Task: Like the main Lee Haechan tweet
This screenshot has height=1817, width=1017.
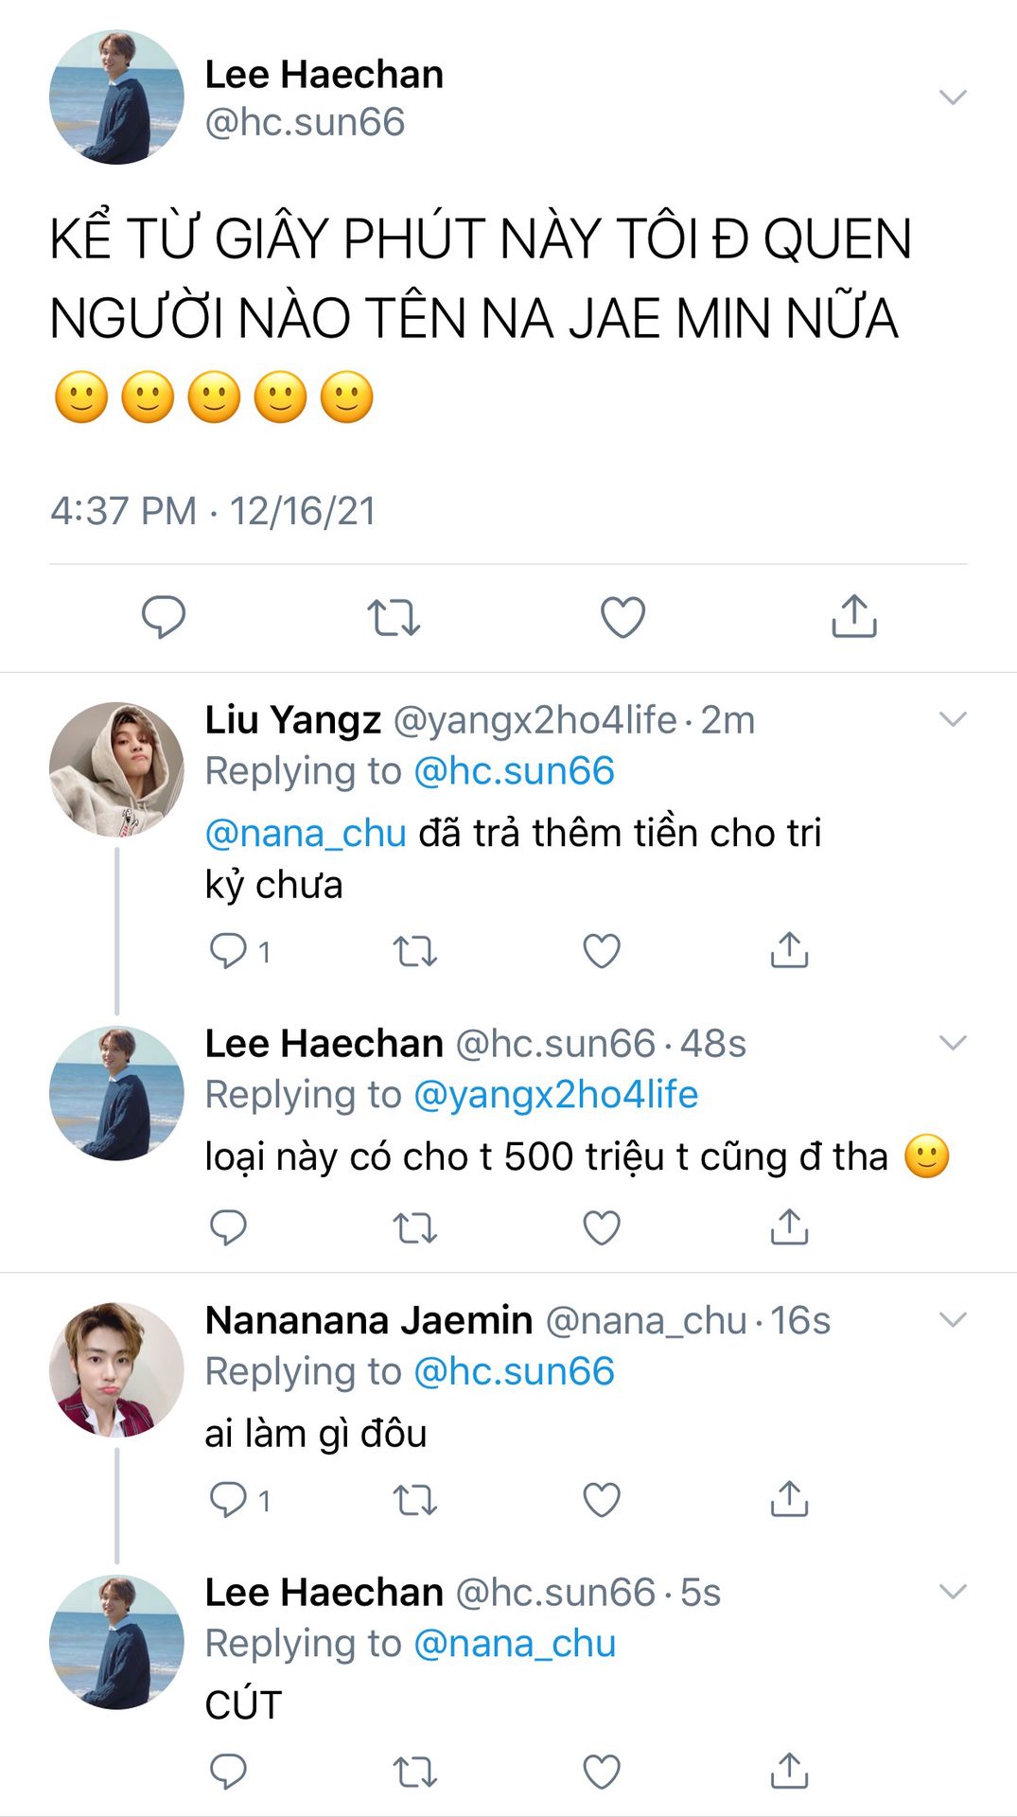Action: tap(622, 617)
